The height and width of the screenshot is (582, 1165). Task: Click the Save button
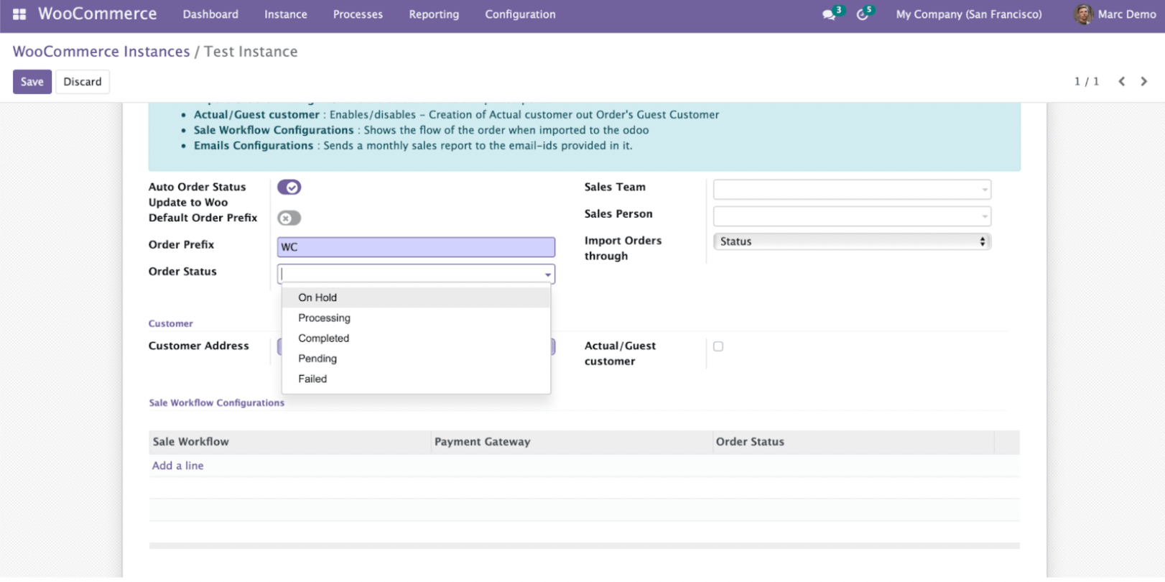pos(32,82)
